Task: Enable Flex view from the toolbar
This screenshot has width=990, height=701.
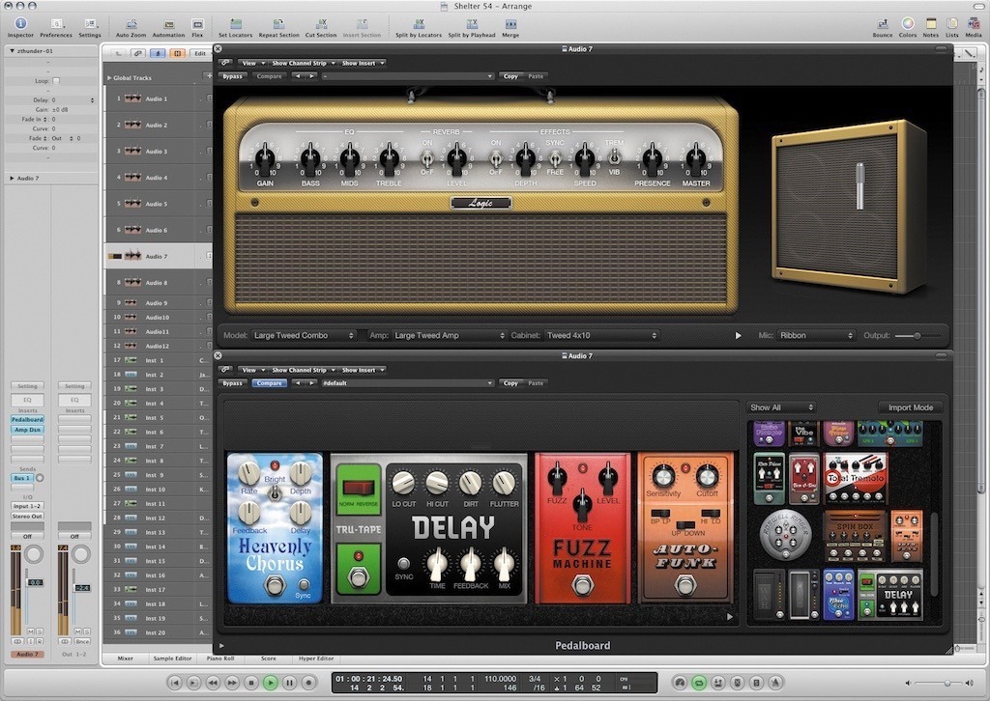Action: [x=197, y=24]
